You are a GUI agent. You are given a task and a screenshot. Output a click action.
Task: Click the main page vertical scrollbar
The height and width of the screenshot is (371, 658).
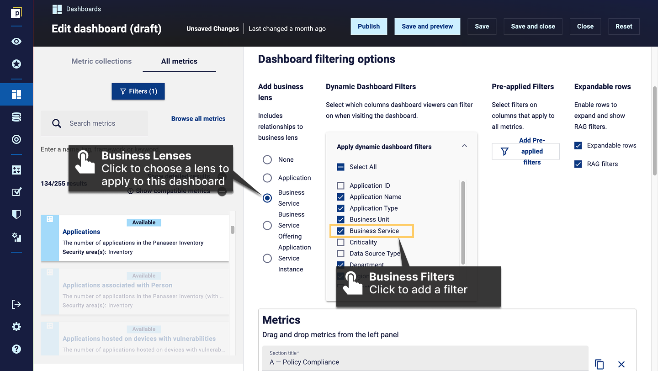655,130
